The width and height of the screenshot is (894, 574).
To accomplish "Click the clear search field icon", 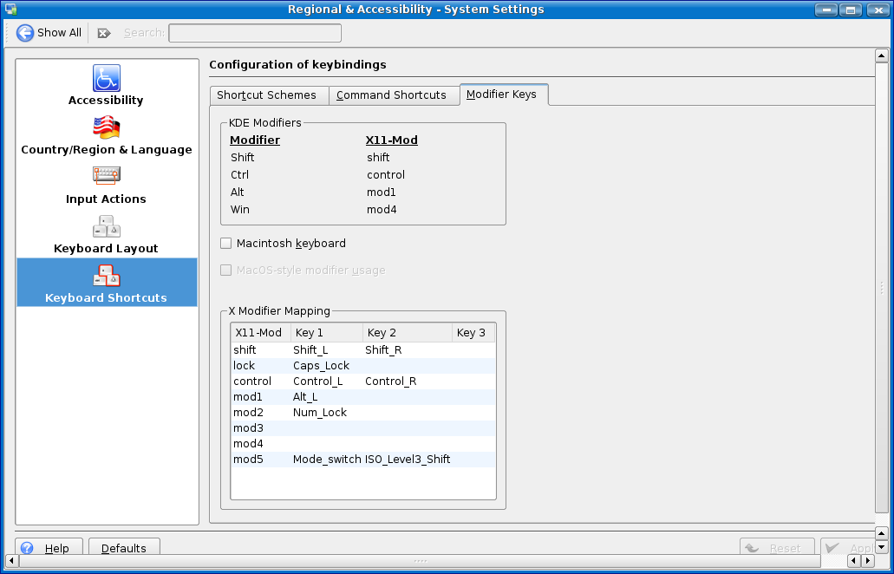I will coord(104,33).
